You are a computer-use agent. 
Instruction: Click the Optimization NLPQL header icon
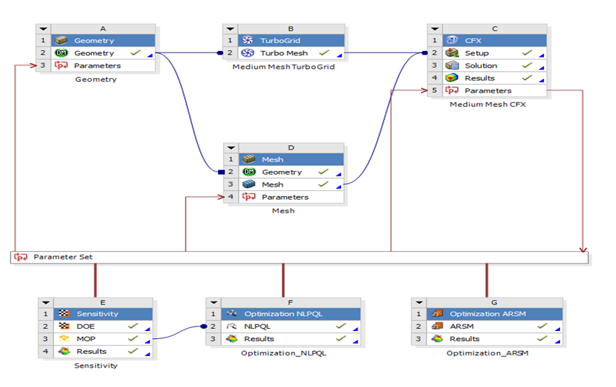[x=232, y=313]
